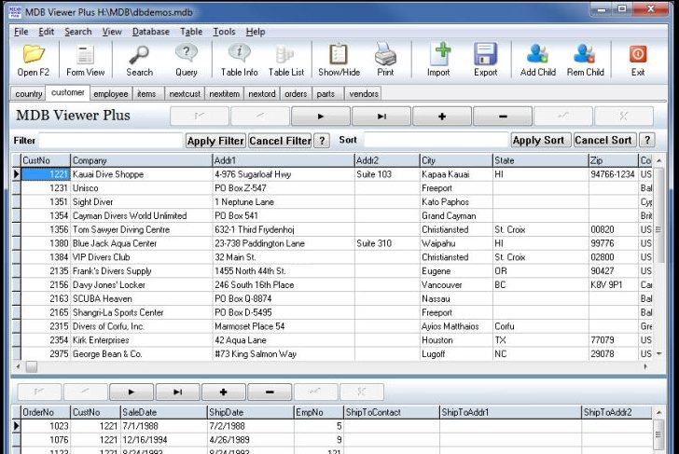Switch to the employee table tab
This screenshot has width=679, height=454.
click(111, 94)
